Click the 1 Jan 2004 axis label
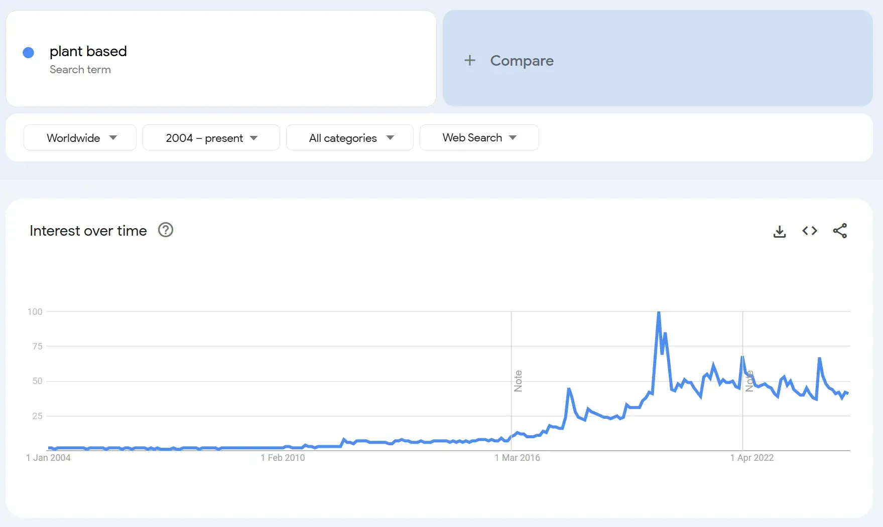 [48, 458]
